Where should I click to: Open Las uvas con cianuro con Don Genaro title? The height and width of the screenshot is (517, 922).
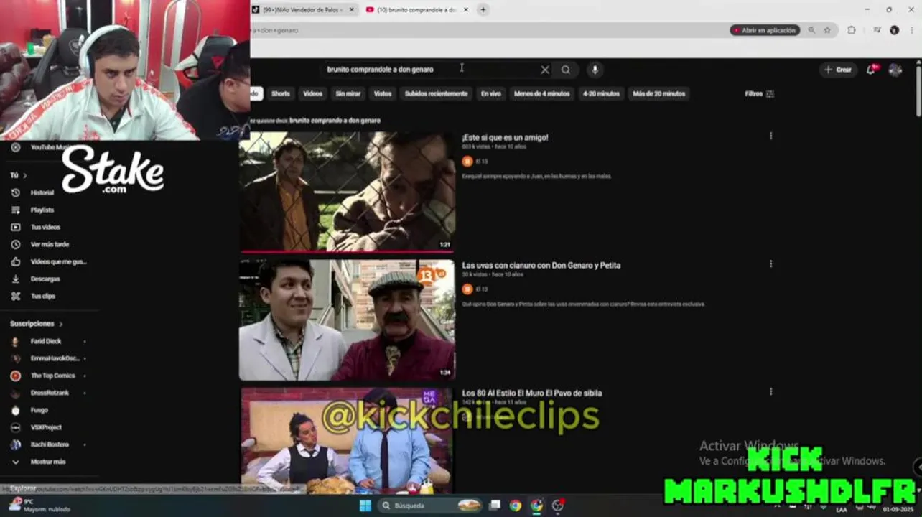tap(541, 265)
